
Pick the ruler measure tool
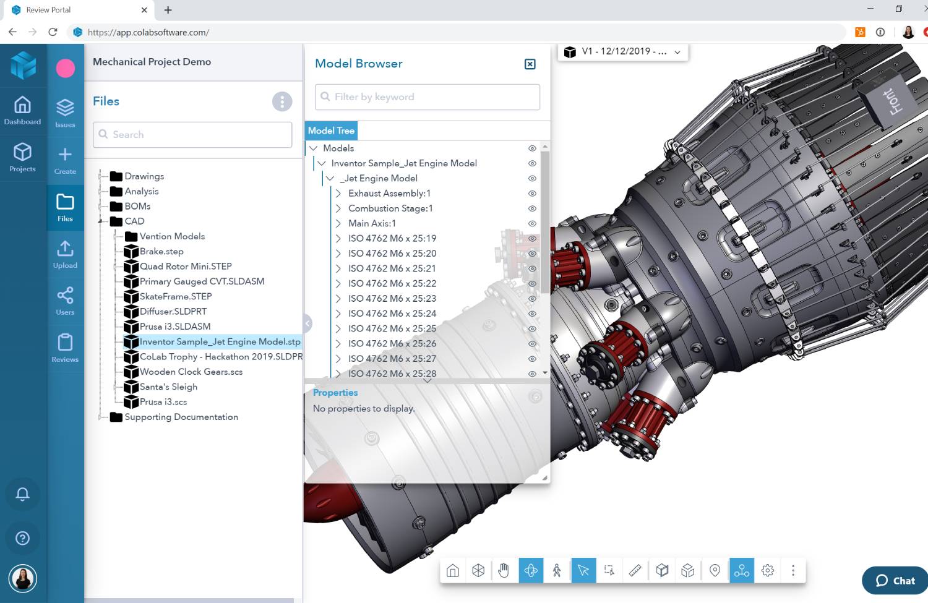635,570
